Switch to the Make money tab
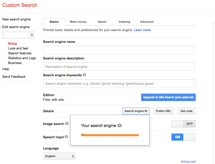This screenshot has height=164, width=215. 78,22
